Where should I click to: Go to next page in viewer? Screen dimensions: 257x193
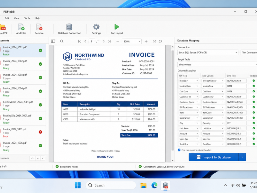[x=104, y=41]
